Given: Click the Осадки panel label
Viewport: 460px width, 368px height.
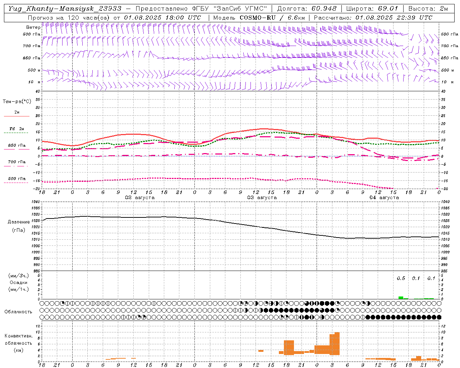Looking at the screenshot, I should point(19,282).
